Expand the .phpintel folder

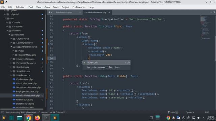(5, 14)
